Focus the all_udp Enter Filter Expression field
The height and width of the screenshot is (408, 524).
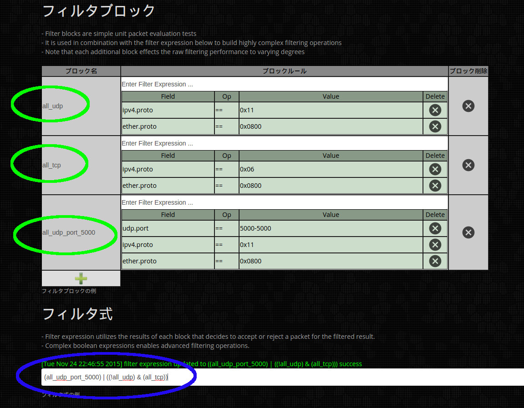[284, 84]
